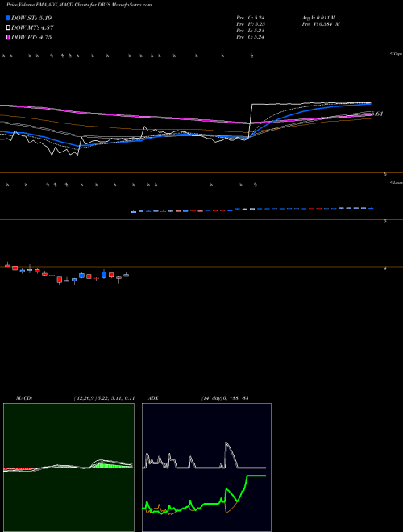This screenshot has height=532, width=403.
Task: Click the MACD chart panel
Action: (69, 468)
